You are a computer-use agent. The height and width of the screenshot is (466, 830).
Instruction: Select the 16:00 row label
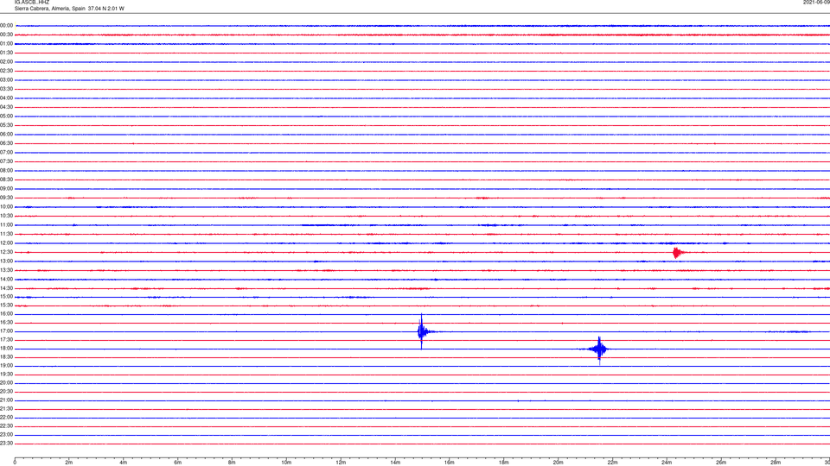click(x=6, y=314)
